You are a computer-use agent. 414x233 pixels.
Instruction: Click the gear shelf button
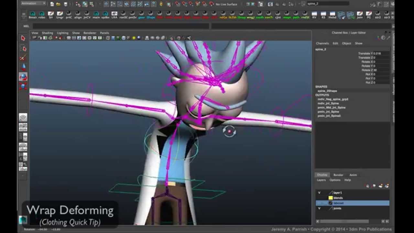click(x=141, y=15)
